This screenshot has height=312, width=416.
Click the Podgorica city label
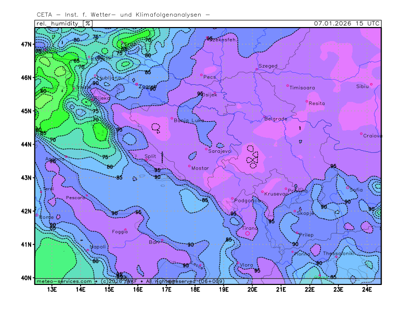pyautogui.click(x=248, y=201)
